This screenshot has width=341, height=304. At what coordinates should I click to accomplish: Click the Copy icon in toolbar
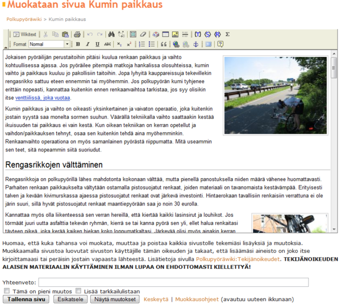(55, 34)
